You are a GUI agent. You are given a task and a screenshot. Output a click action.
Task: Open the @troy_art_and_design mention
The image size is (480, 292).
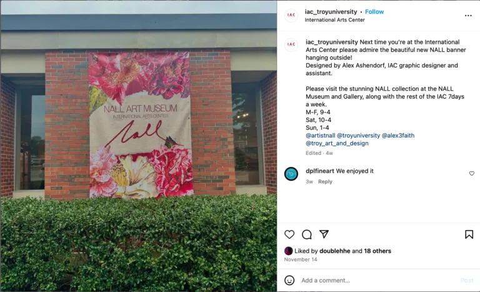[337, 143]
